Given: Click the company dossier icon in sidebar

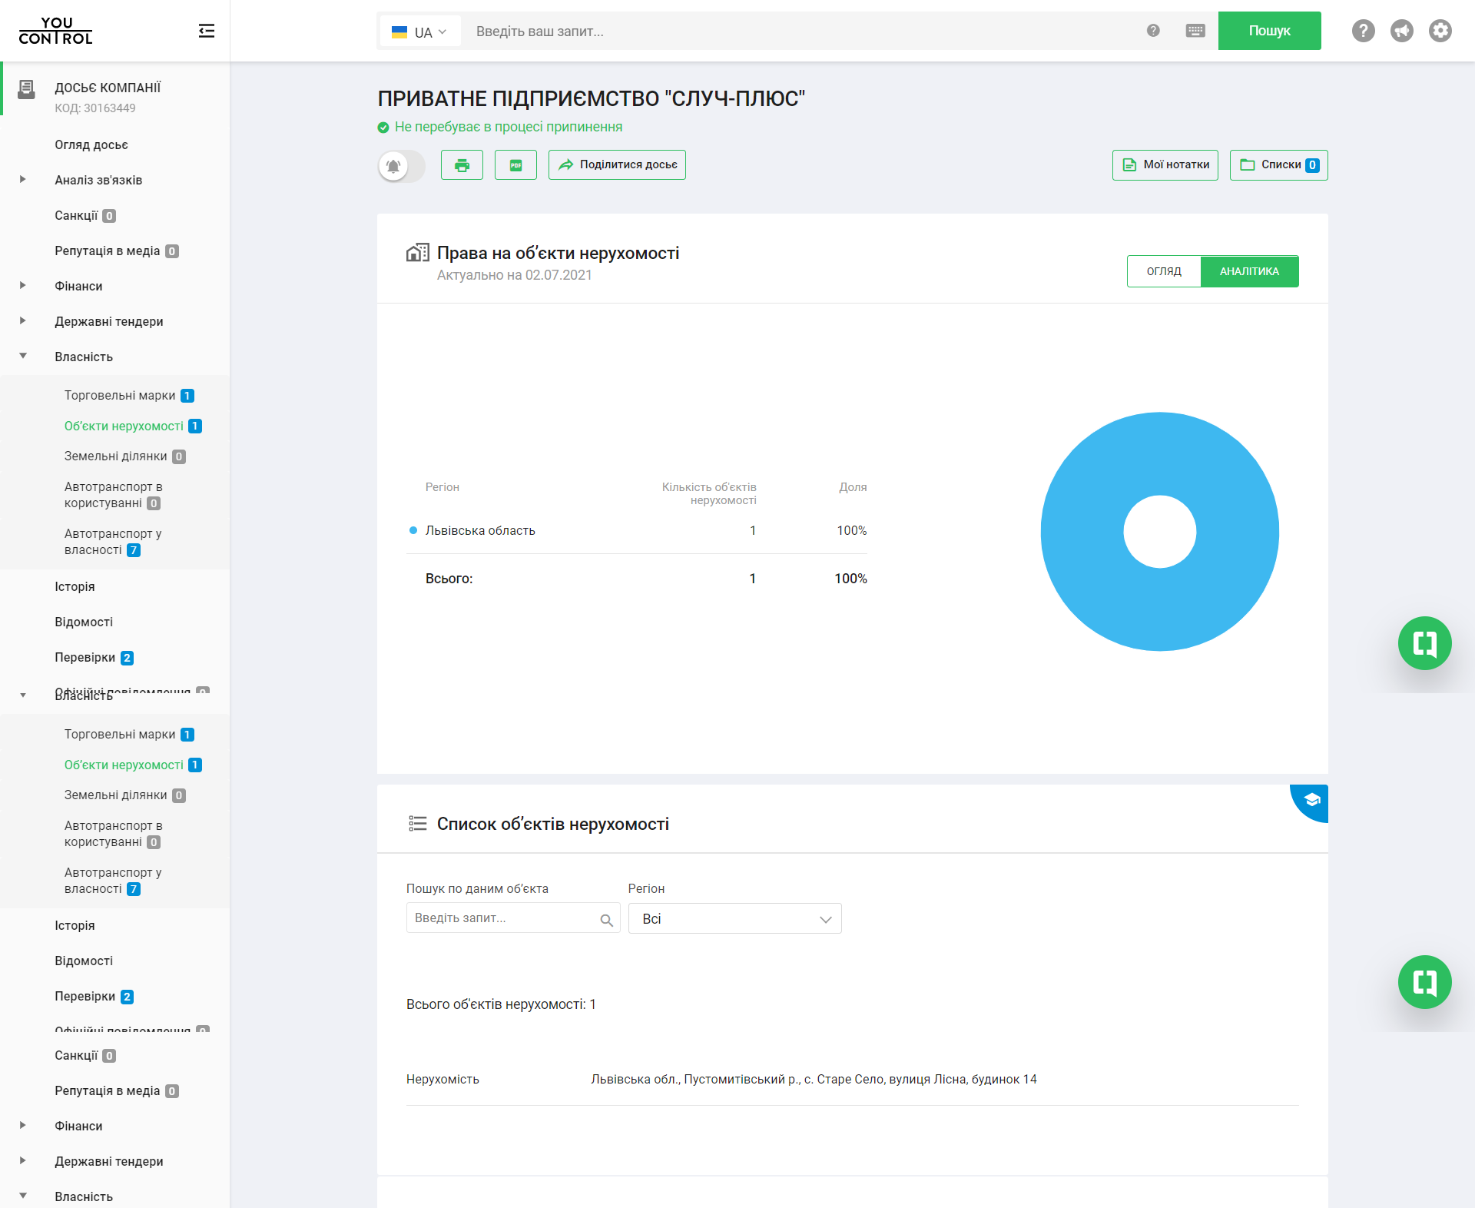Looking at the screenshot, I should [27, 90].
